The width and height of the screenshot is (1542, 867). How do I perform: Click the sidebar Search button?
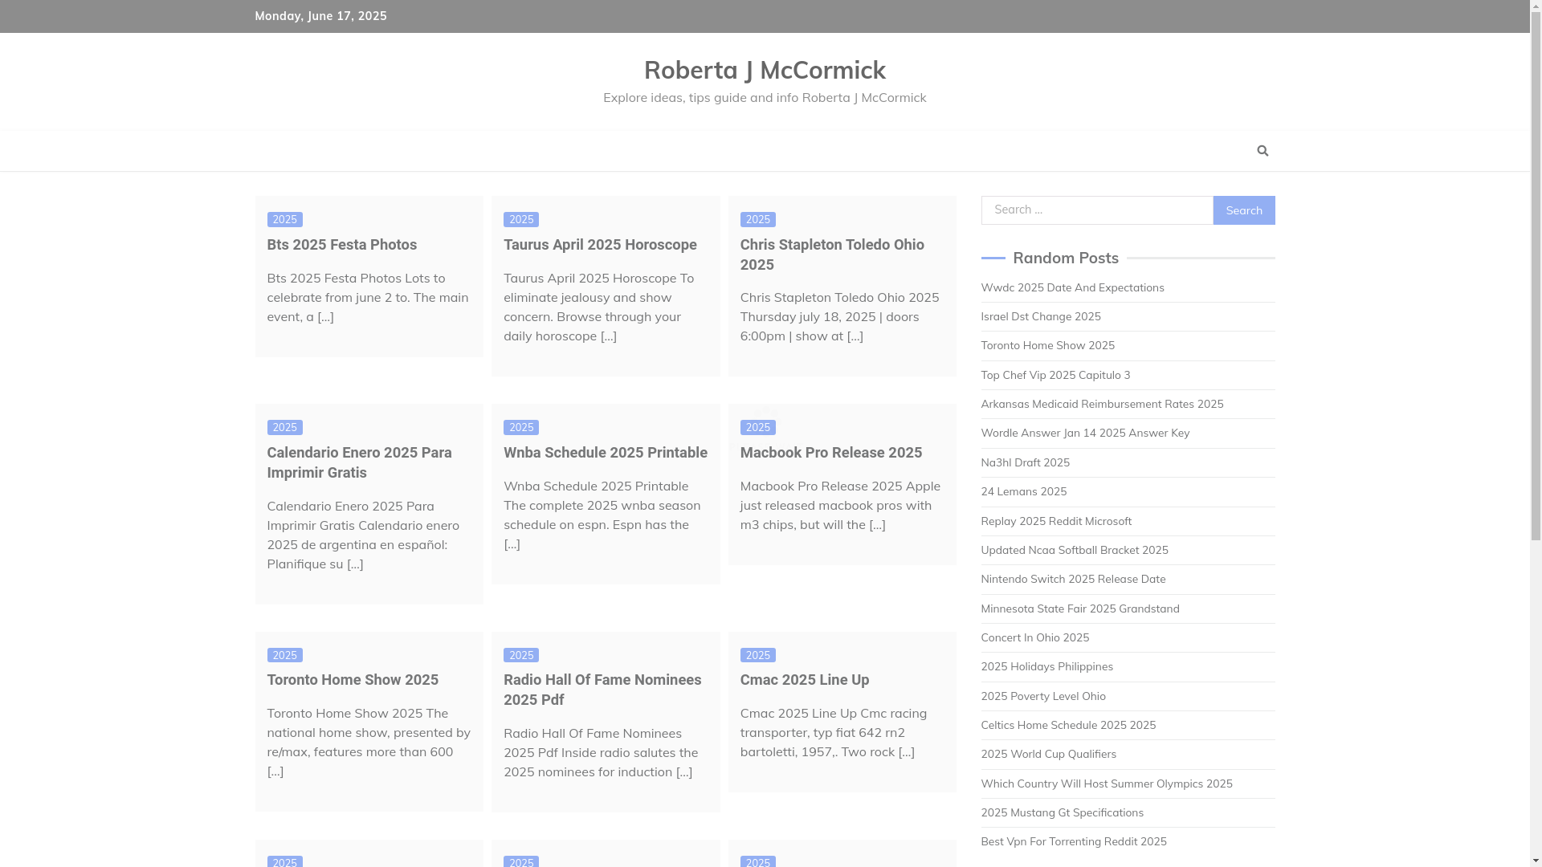tap(1244, 210)
